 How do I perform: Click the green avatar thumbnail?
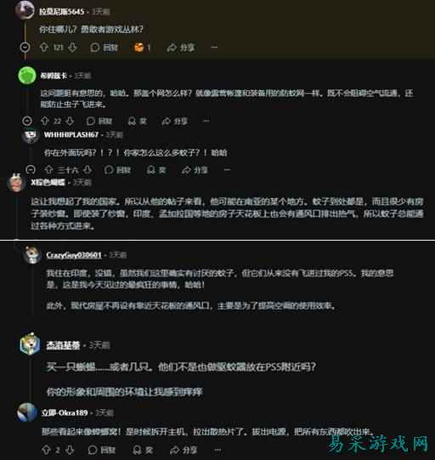point(27,76)
